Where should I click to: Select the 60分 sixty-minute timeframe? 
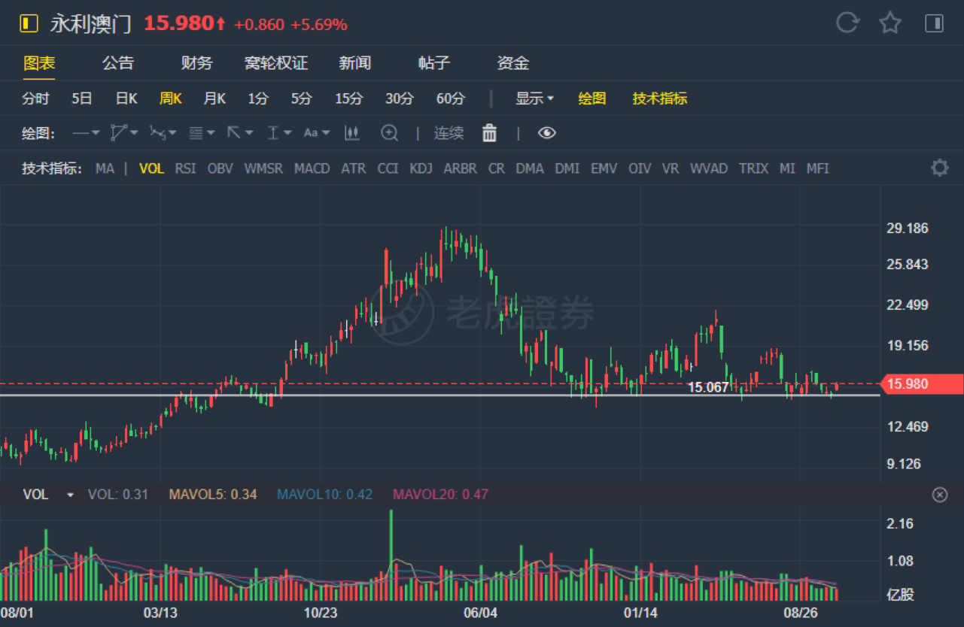(x=451, y=98)
